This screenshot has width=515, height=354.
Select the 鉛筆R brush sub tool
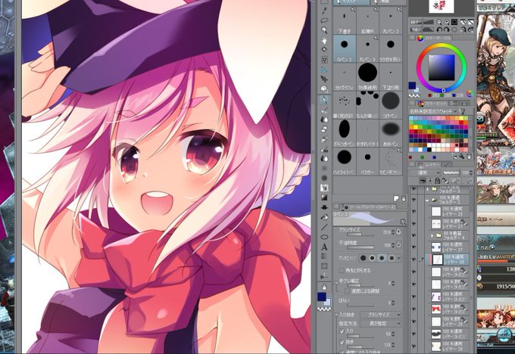point(367,21)
